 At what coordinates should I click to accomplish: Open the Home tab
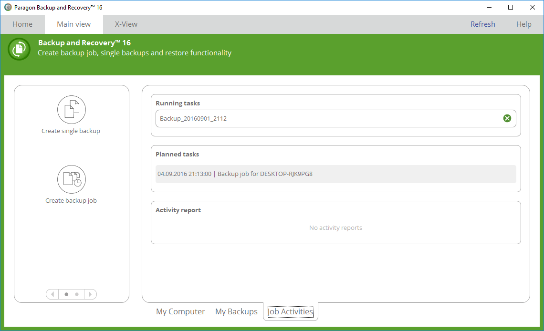click(x=22, y=24)
